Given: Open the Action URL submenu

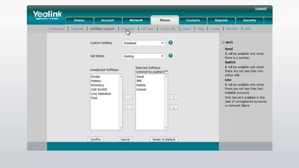Looking at the screenshot, I should click(168, 29).
